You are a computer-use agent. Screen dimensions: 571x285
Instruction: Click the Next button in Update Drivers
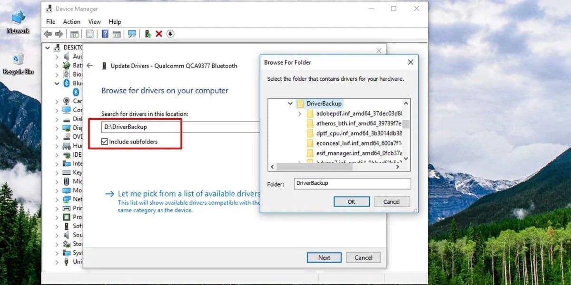324,257
